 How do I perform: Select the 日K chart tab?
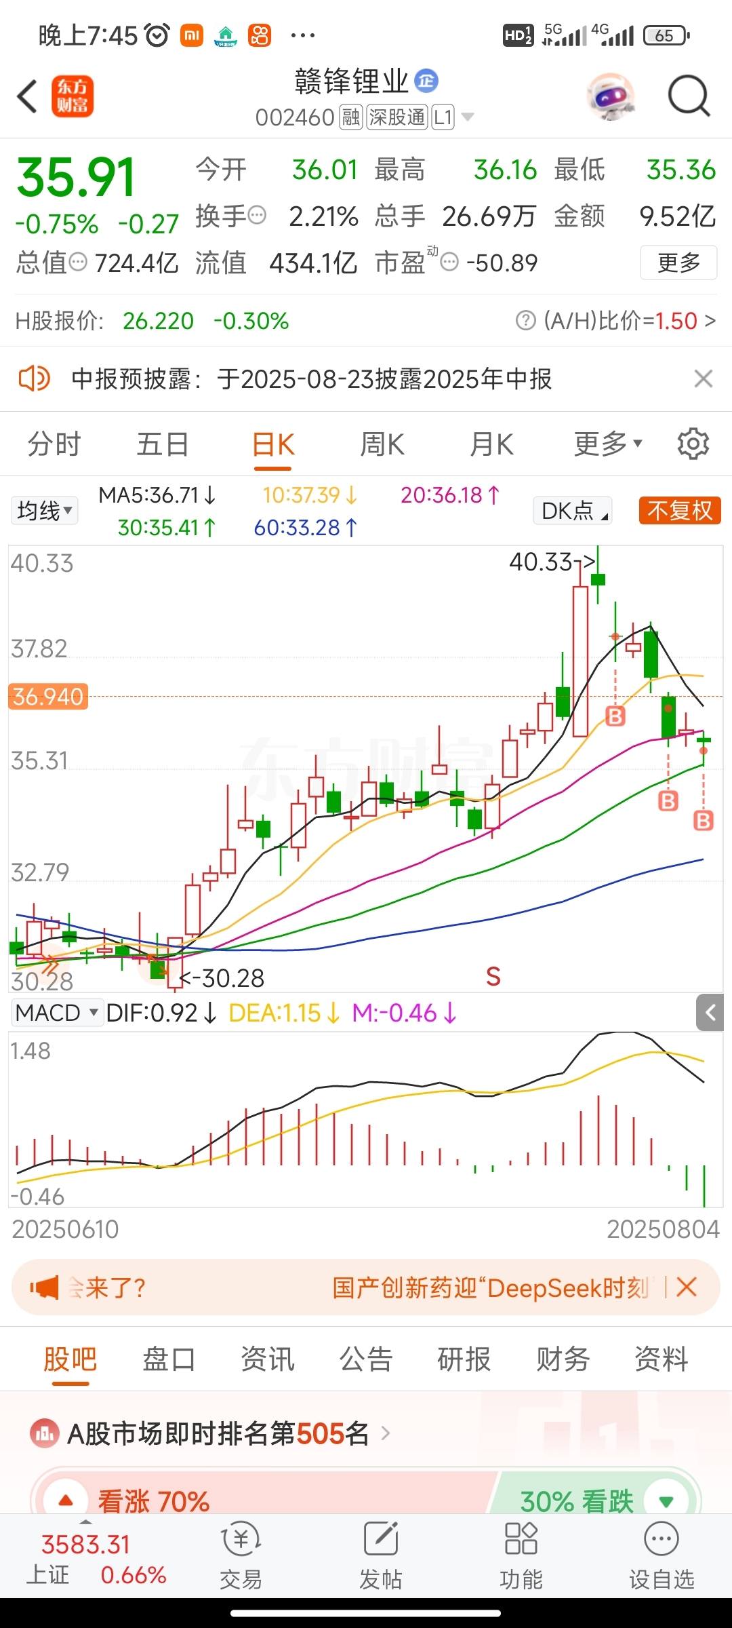point(273,445)
